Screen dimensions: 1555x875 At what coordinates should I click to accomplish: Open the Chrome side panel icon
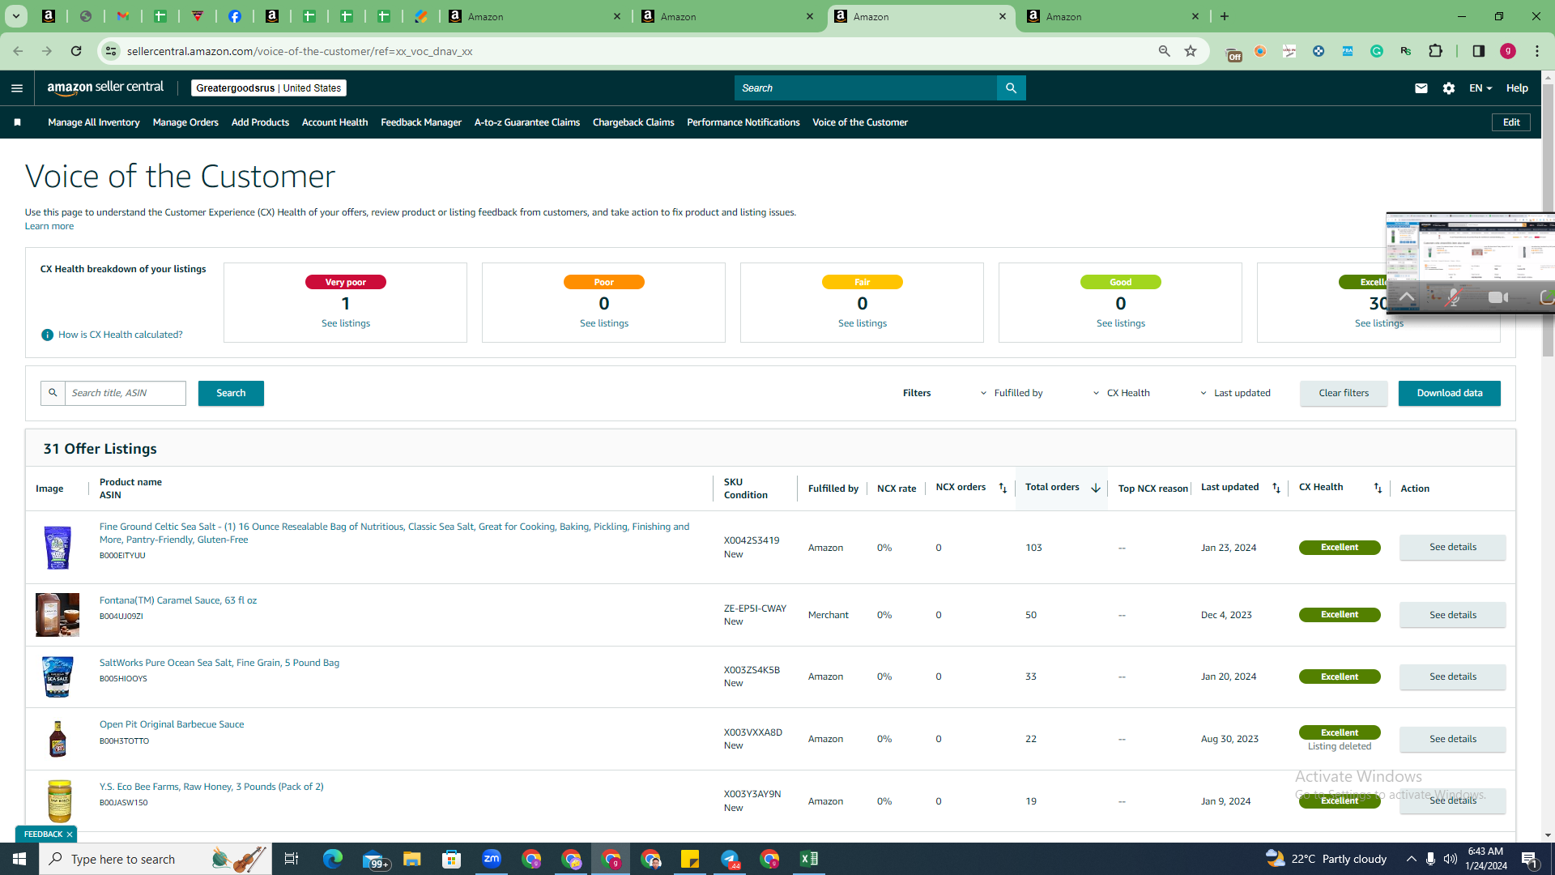click(x=1478, y=51)
